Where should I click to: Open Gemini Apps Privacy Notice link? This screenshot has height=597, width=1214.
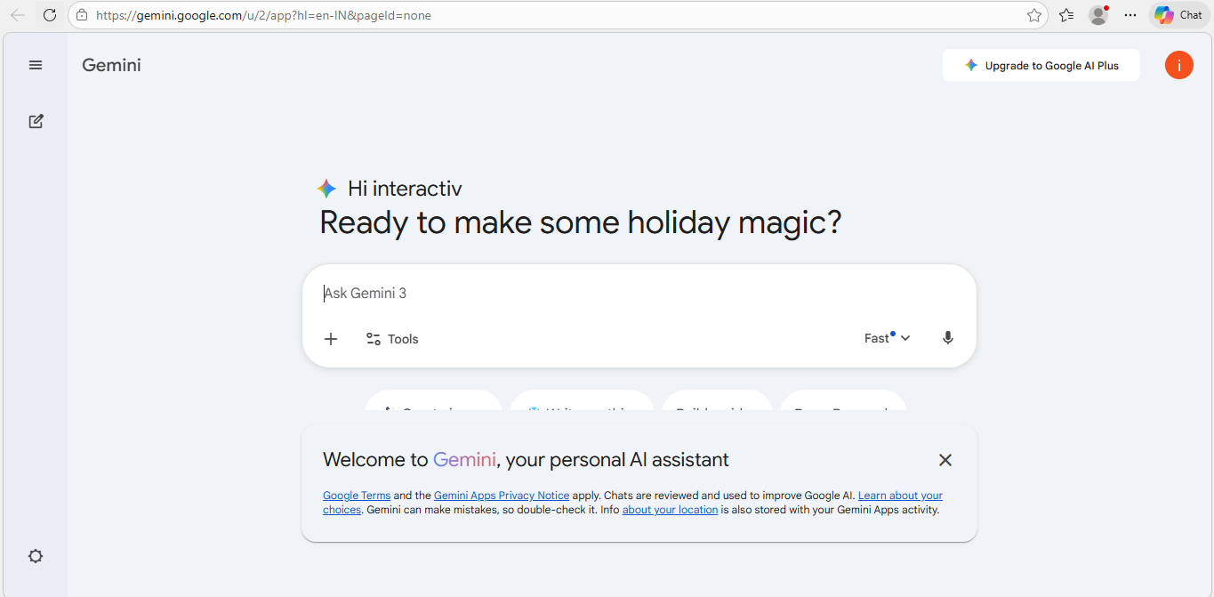pos(502,496)
